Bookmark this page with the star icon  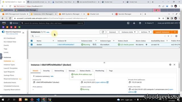point(163,18)
